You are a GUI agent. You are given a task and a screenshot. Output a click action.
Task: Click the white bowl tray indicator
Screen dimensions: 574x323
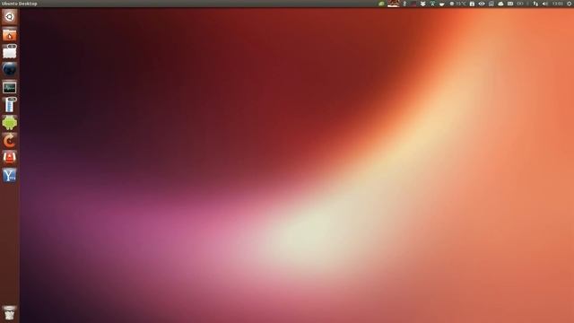coord(442,4)
